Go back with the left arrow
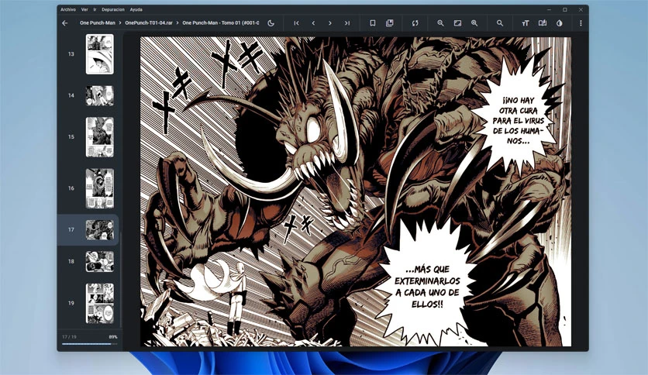648x375 pixels. coord(65,23)
